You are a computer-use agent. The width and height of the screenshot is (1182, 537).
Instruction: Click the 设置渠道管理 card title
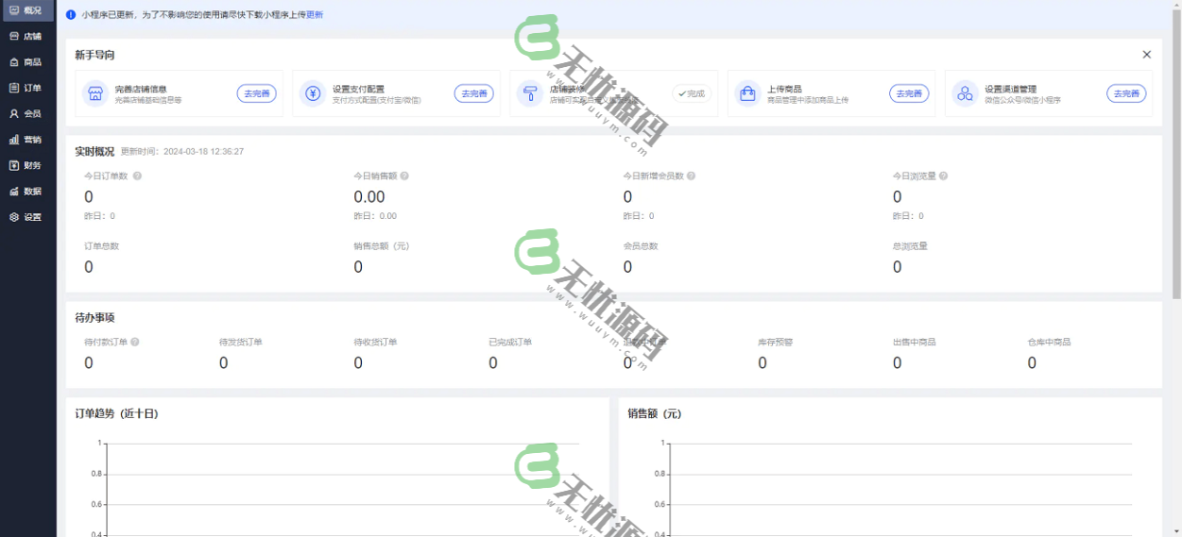point(1010,89)
